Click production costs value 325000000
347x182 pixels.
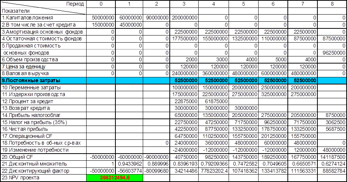(274, 95)
